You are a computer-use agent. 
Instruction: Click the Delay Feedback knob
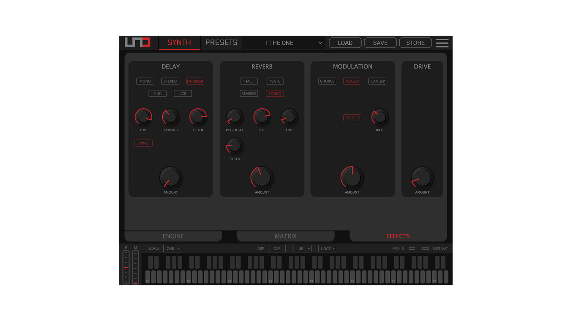tap(171, 117)
